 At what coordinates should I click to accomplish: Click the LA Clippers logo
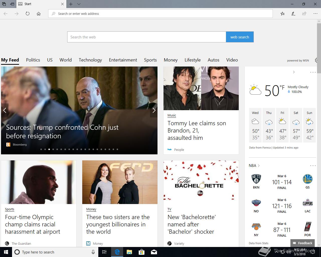(308, 203)
